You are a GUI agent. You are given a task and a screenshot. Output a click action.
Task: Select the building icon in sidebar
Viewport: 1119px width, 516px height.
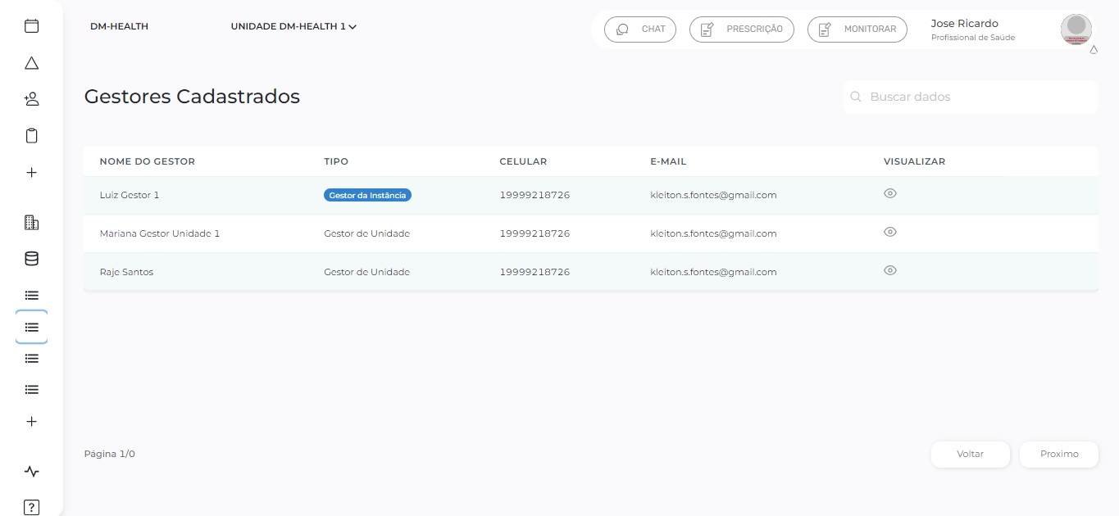click(31, 222)
